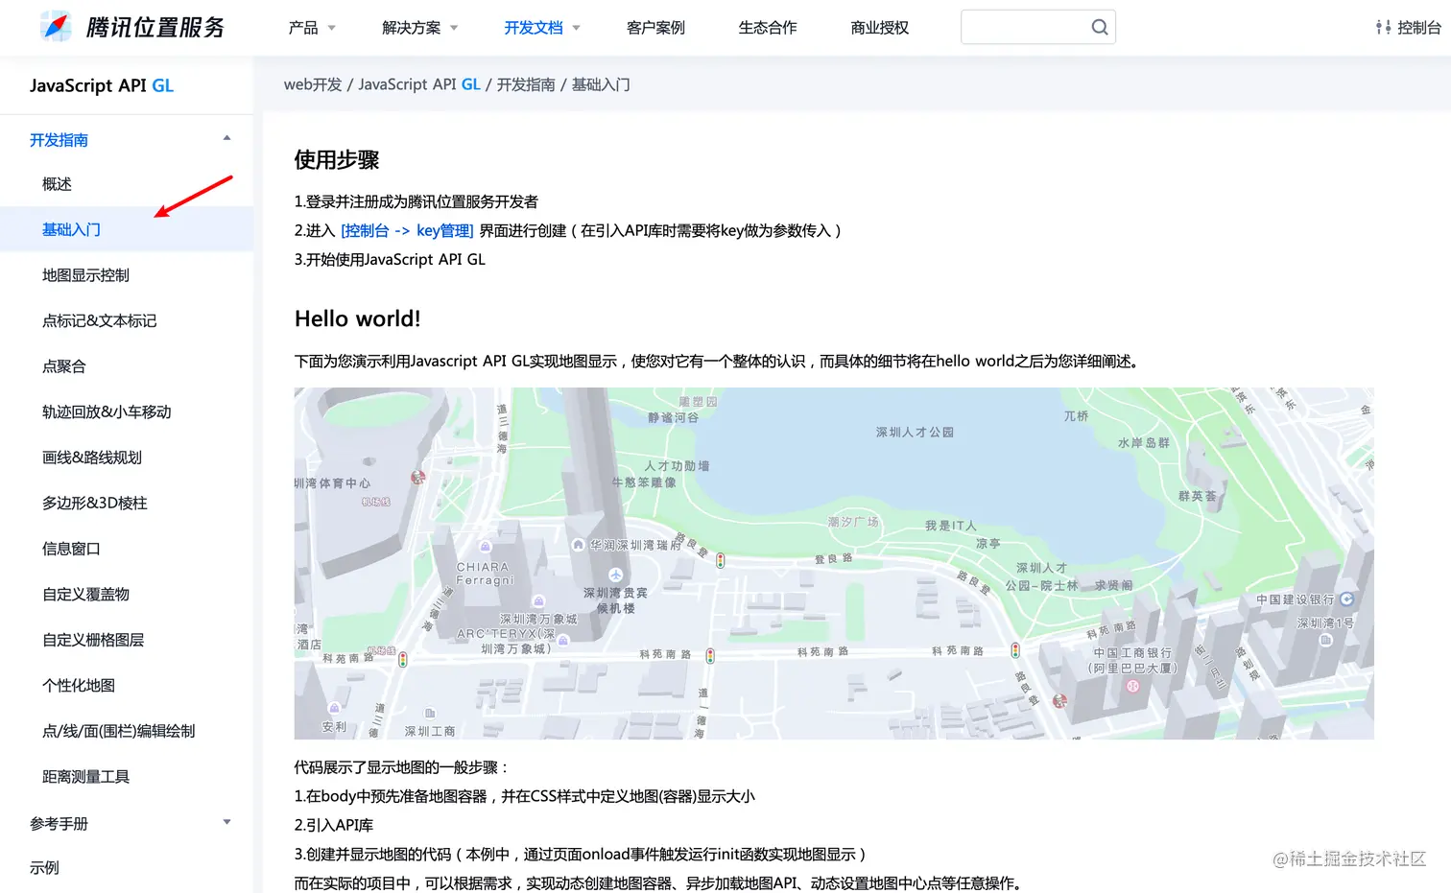Open 商业授权 in top navigation

pos(879,28)
